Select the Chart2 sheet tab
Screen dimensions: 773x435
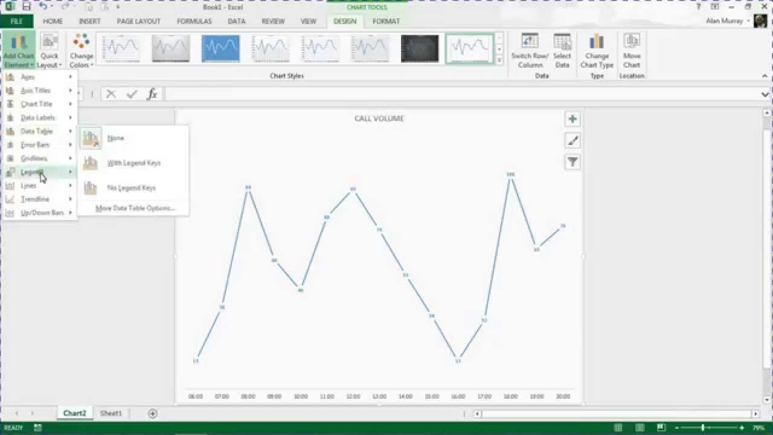(x=75, y=413)
